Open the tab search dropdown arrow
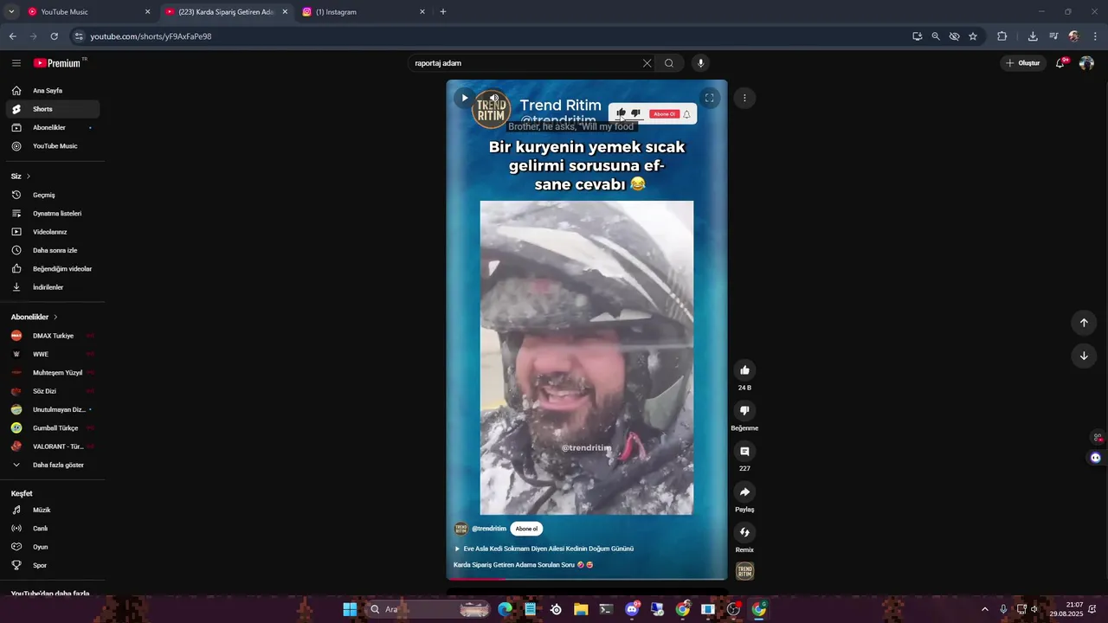 [x=10, y=12]
